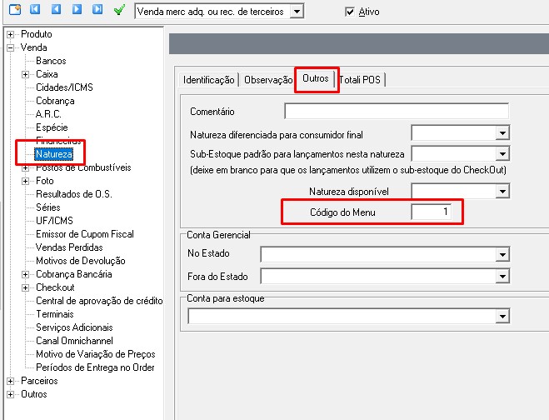Click the new record icon
This screenshot has width=549, height=420.
tap(14, 11)
